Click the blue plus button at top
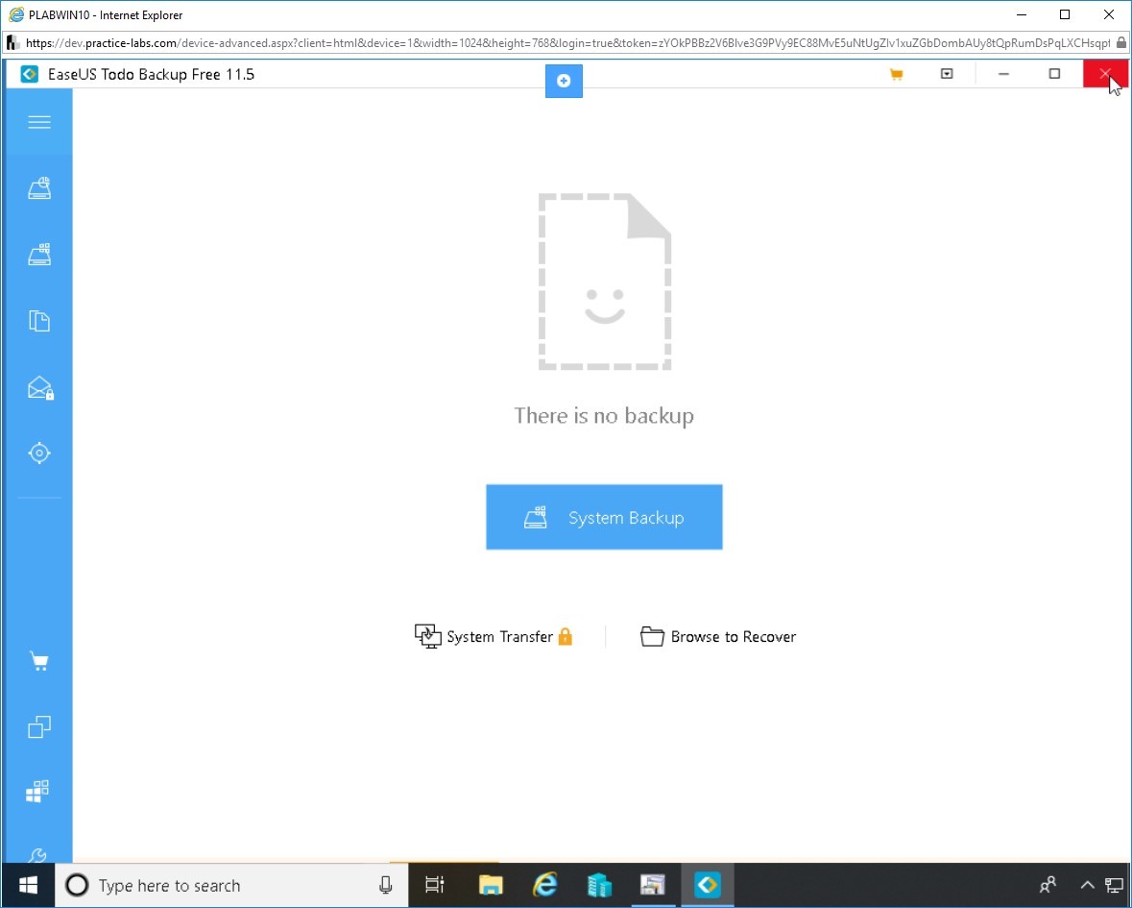 point(564,81)
